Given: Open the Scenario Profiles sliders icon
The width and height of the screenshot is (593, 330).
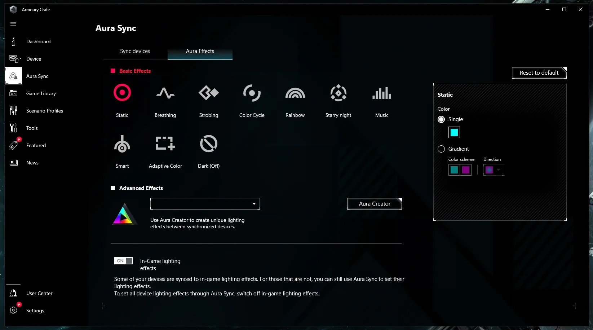Looking at the screenshot, I should 13,110.
